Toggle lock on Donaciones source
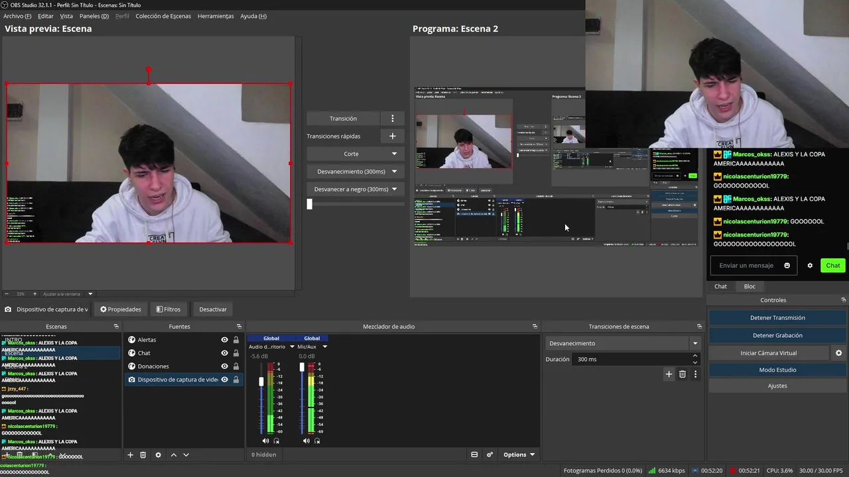 [x=235, y=366]
